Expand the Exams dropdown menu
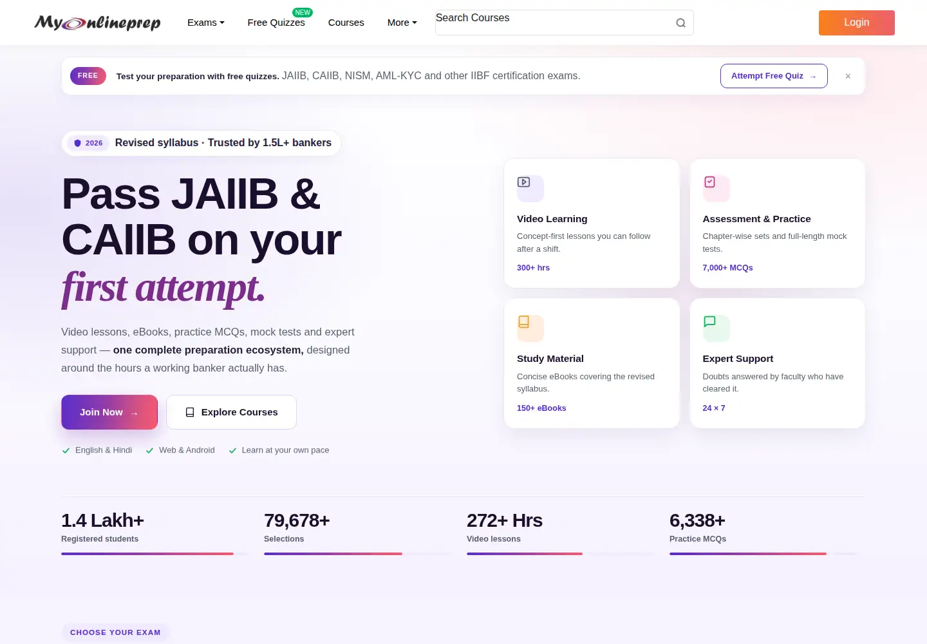This screenshot has width=927, height=644. [x=206, y=23]
